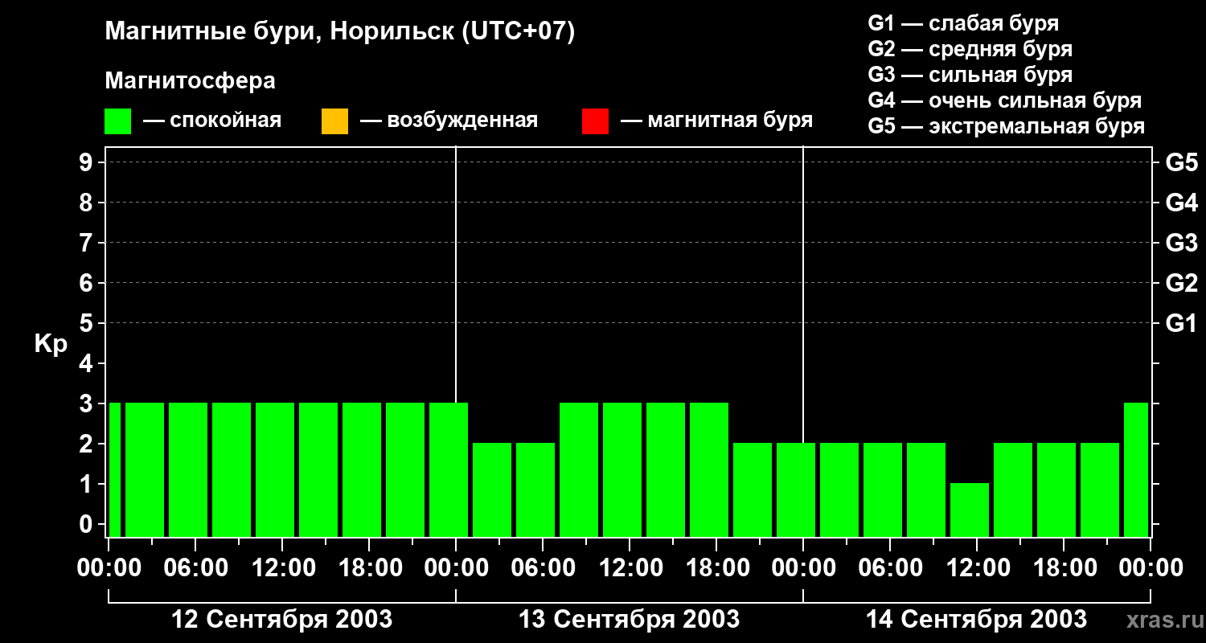The image size is (1206, 643).
Task: Click the '18:00' time label on 13 September
Action: pos(716,568)
